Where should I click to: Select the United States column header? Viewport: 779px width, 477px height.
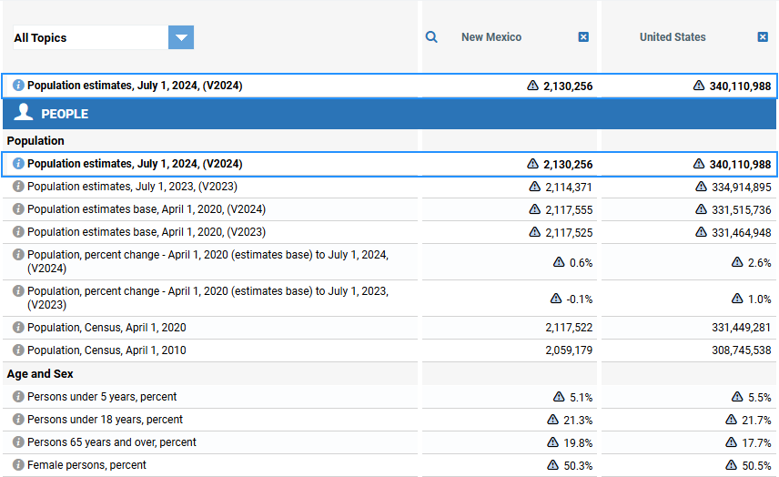[x=673, y=37]
